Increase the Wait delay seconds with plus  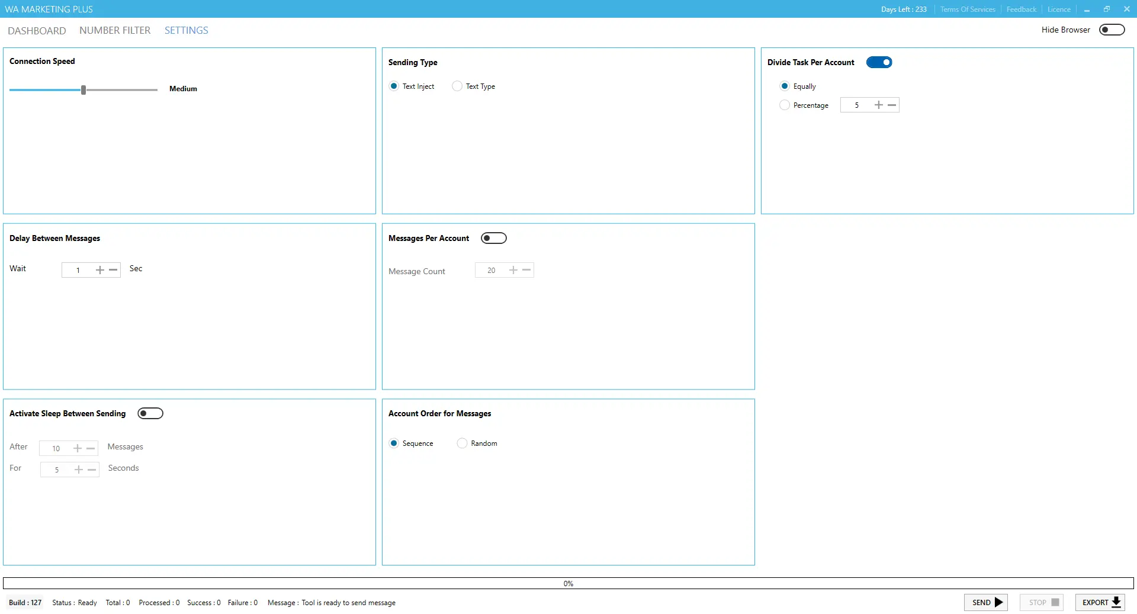[x=99, y=270]
